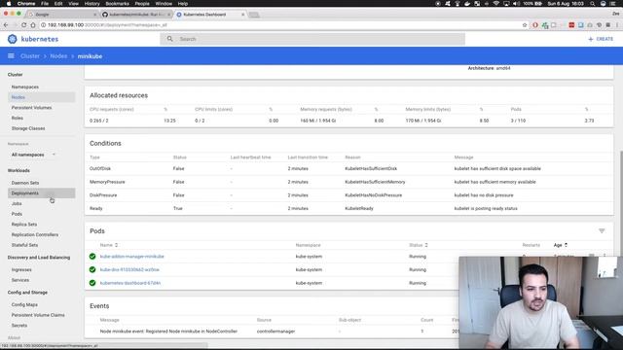
Task: Open Storage Classes in the sidebar
Action: pos(28,128)
